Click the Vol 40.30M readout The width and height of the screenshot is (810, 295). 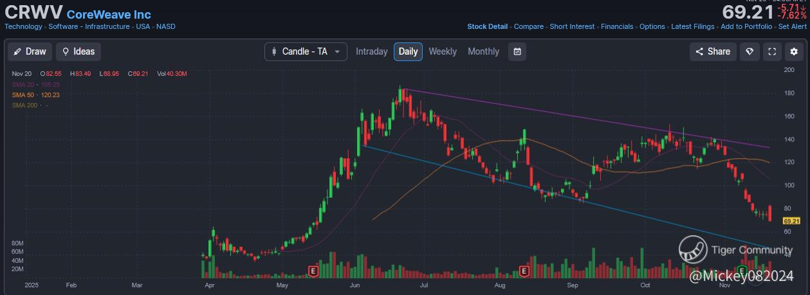point(172,74)
